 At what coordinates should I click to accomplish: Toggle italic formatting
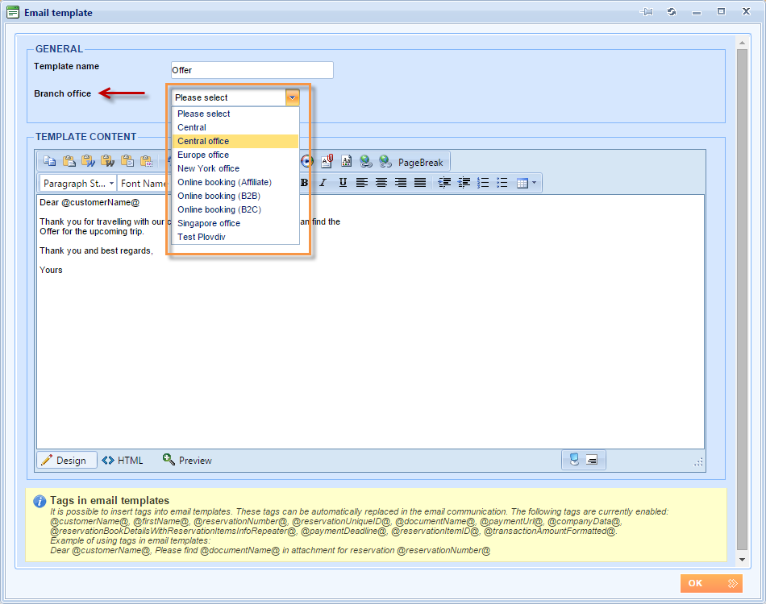coord(323,183)
